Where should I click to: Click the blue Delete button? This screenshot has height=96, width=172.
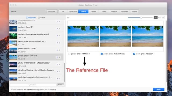[x=159, y=89]
